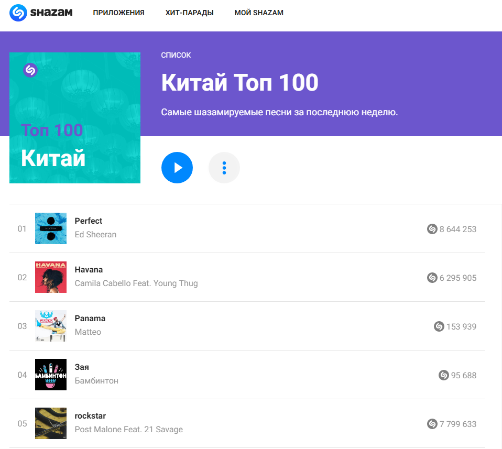502x449 pixels.
Task: Click the Havana album cover thumbnail
Action: point(51,277)
